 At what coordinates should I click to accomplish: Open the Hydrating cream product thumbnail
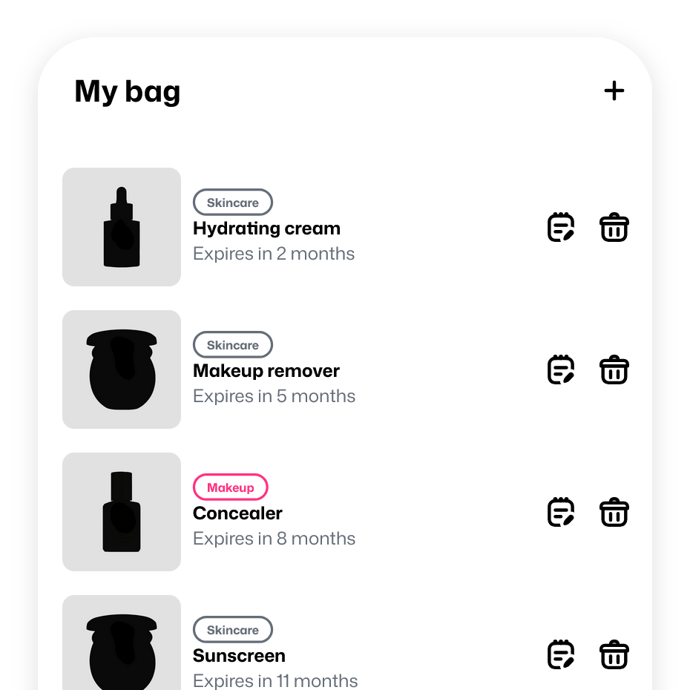coord(122,227)
